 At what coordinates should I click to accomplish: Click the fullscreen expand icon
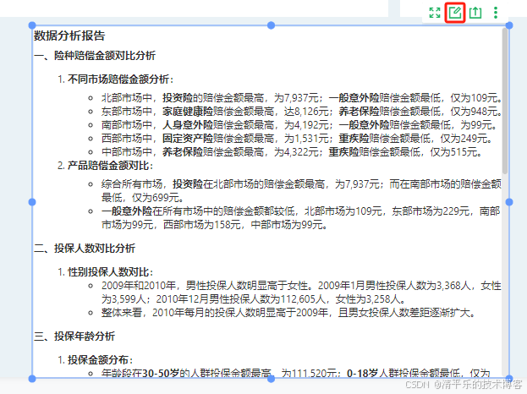tap(435, 13)
